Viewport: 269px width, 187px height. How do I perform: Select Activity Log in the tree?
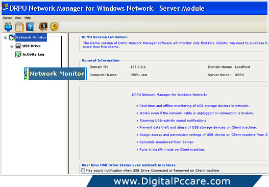pyautogui.click(x=34, y=55)
